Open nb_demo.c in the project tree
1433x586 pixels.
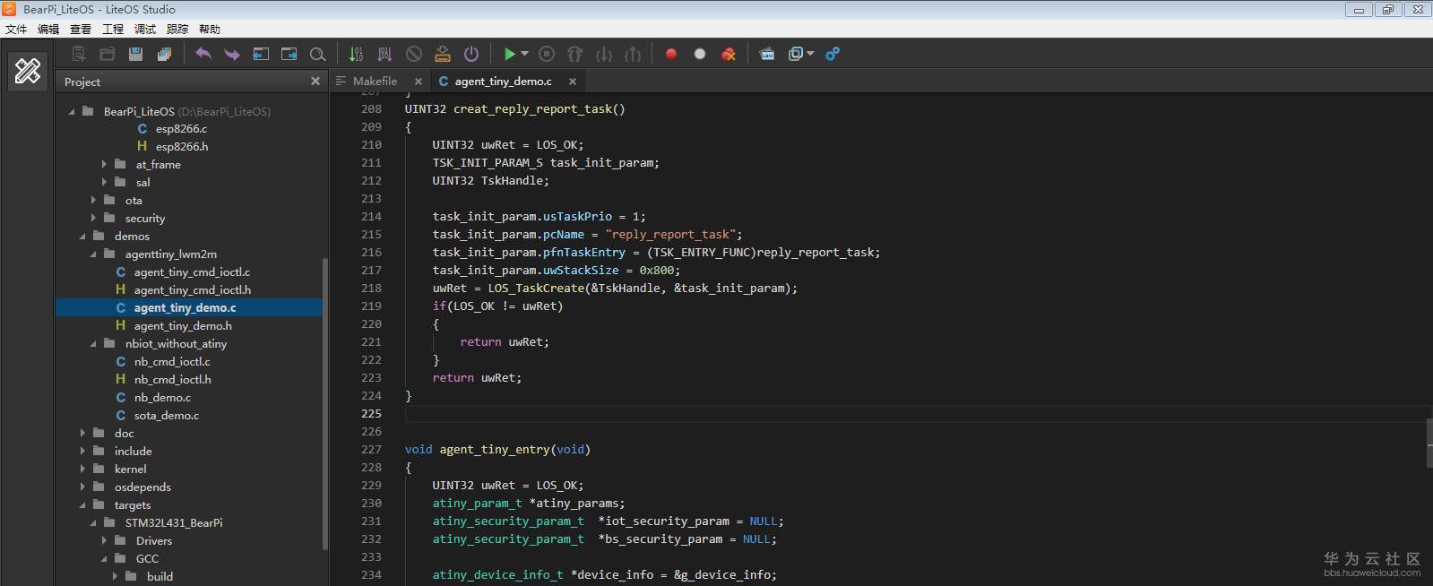point(162,398)
